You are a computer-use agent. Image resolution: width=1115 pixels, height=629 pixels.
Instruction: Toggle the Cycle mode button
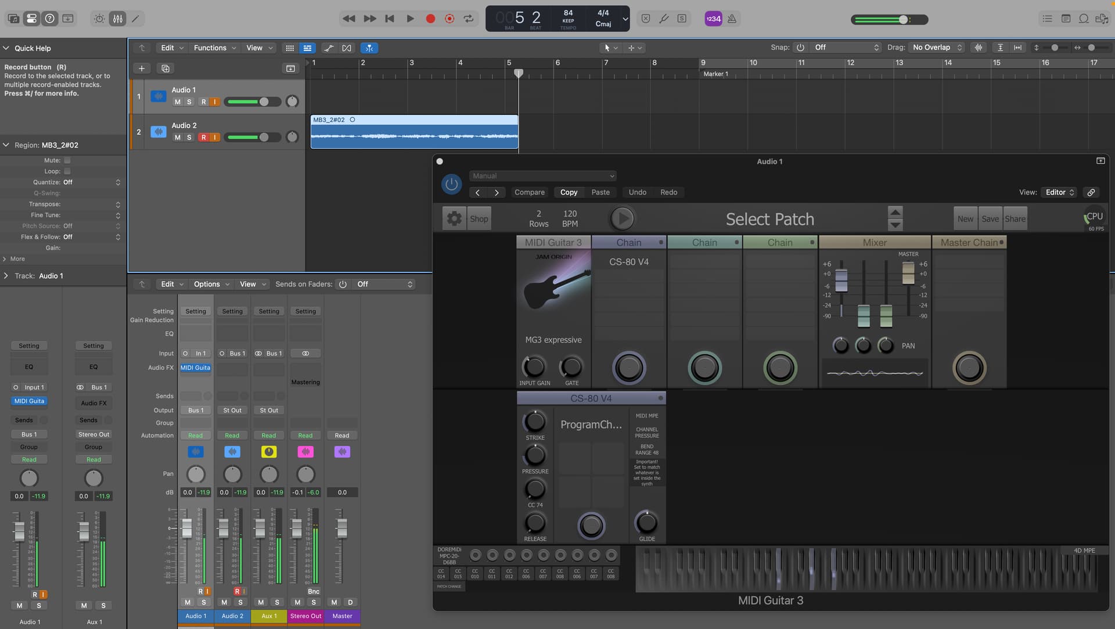pos(468,19)
